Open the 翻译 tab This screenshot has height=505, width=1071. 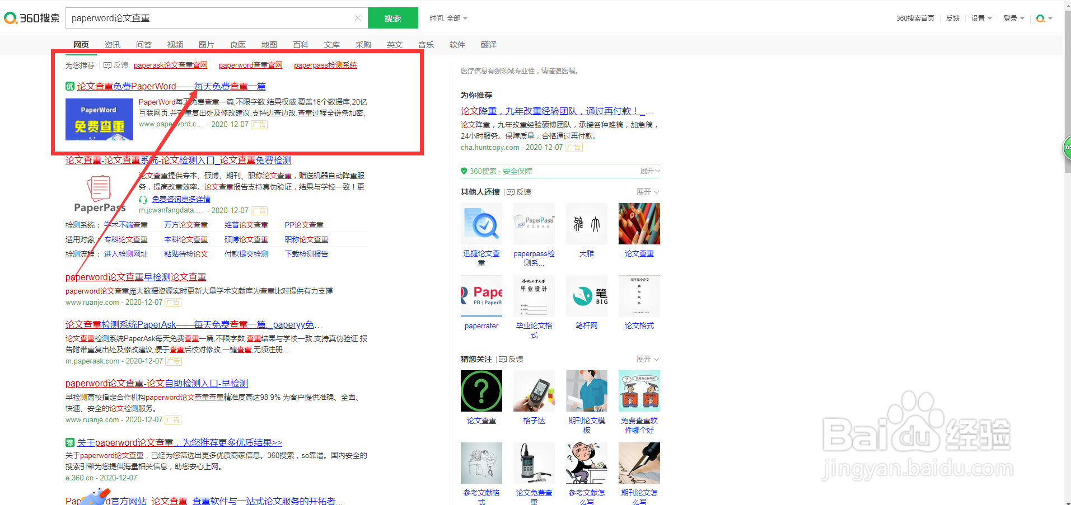(x=488, y=45)
